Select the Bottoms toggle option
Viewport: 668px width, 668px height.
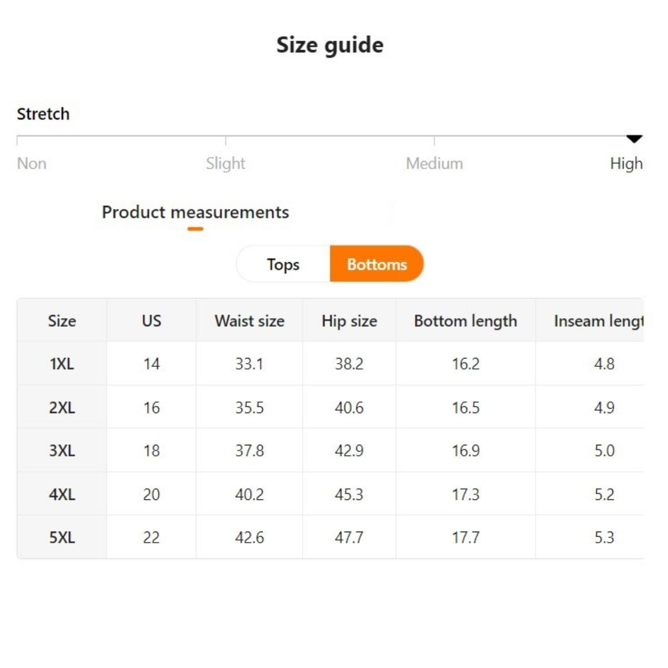tap(377, 264)
